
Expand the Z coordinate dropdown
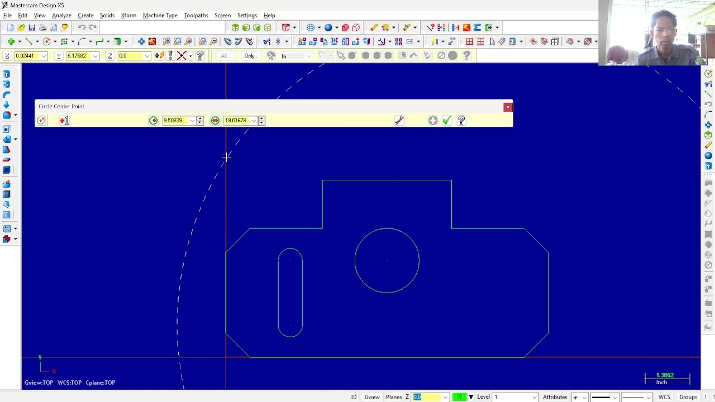click(x=147, y=56)
